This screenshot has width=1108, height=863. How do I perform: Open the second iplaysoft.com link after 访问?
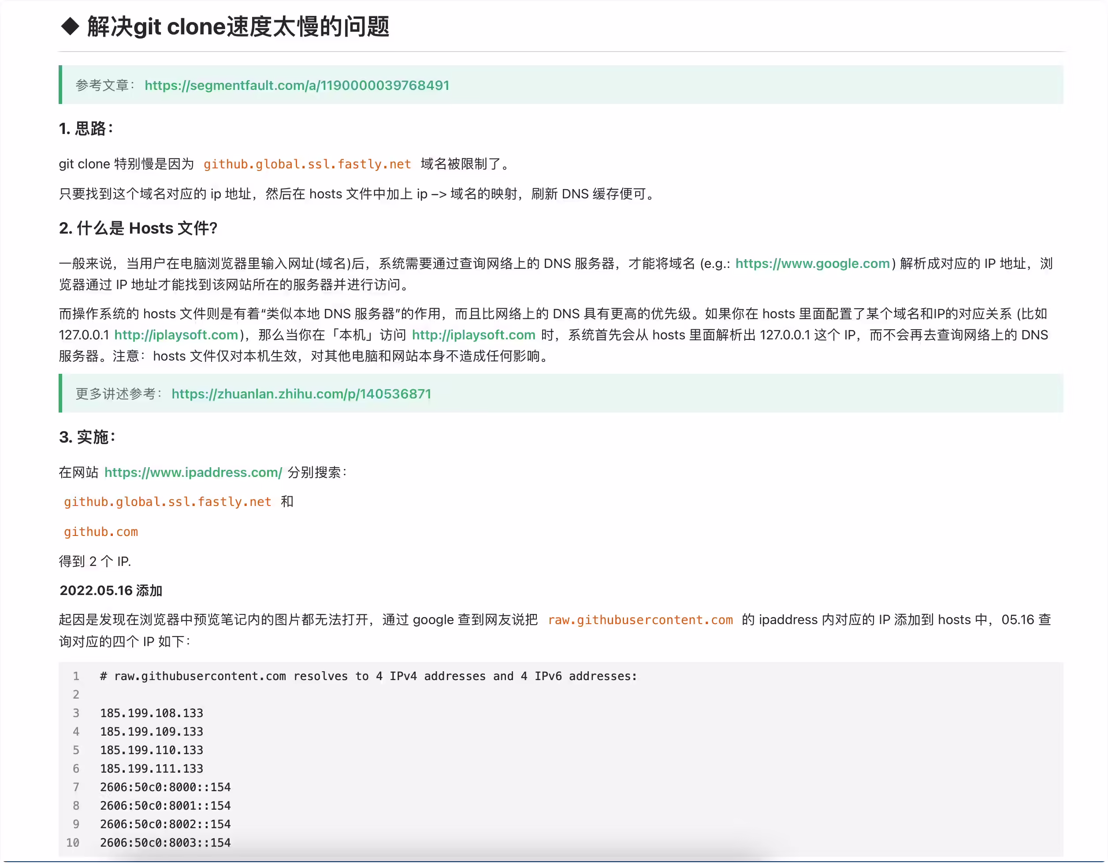tap(474, 335)
